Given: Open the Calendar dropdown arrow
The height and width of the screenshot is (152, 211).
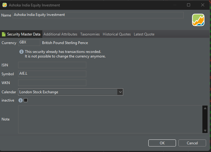Looking at the screenshot, I should click(x=120, y=92).
